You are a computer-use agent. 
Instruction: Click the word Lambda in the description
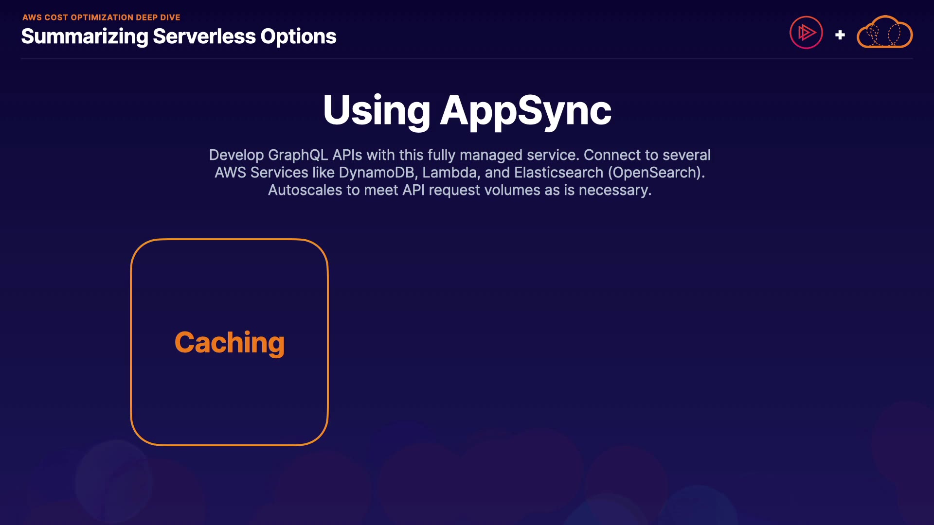click(449, 173)
